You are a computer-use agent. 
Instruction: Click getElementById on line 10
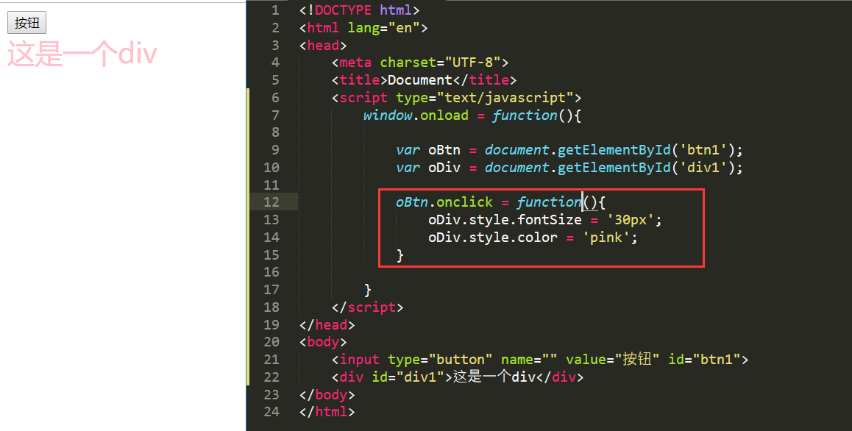pyautogui.click(x=614, y=168)
